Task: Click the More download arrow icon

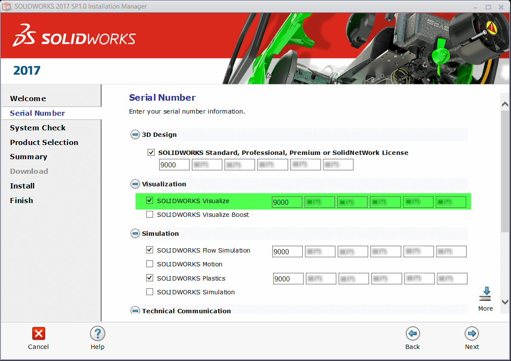Action: [x=485, y=294]
